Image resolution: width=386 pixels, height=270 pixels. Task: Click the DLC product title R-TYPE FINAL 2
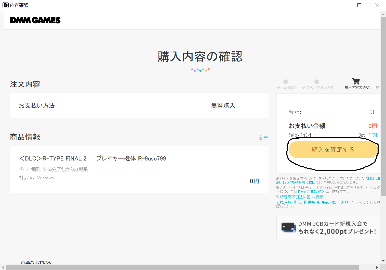click(92, 158)
